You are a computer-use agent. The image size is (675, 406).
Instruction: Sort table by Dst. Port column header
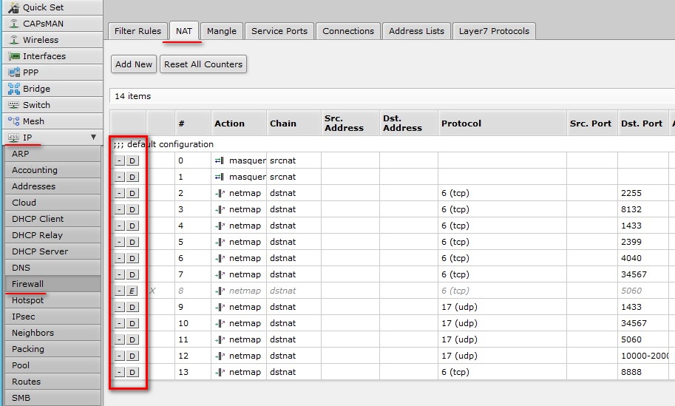[x=642, y=124]
